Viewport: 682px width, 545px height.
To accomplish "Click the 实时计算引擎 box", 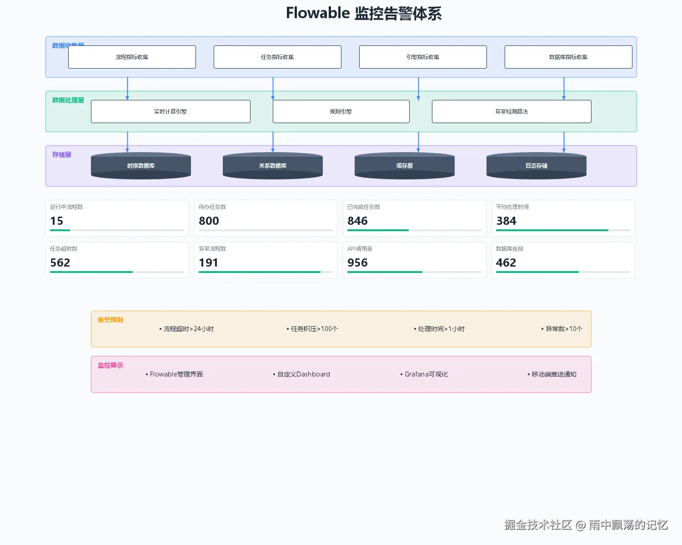I will 170,111.
